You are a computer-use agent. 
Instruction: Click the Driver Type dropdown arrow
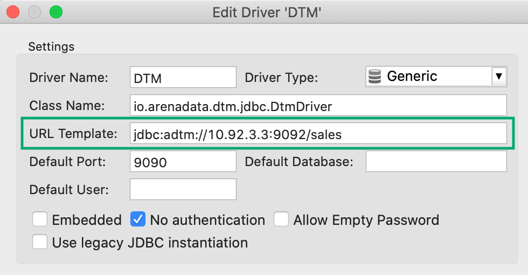click(499, 77)
